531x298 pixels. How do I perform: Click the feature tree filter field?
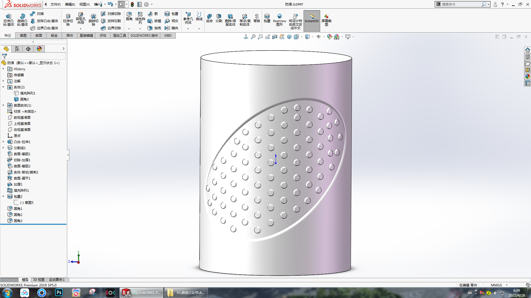tap(33, 56)
